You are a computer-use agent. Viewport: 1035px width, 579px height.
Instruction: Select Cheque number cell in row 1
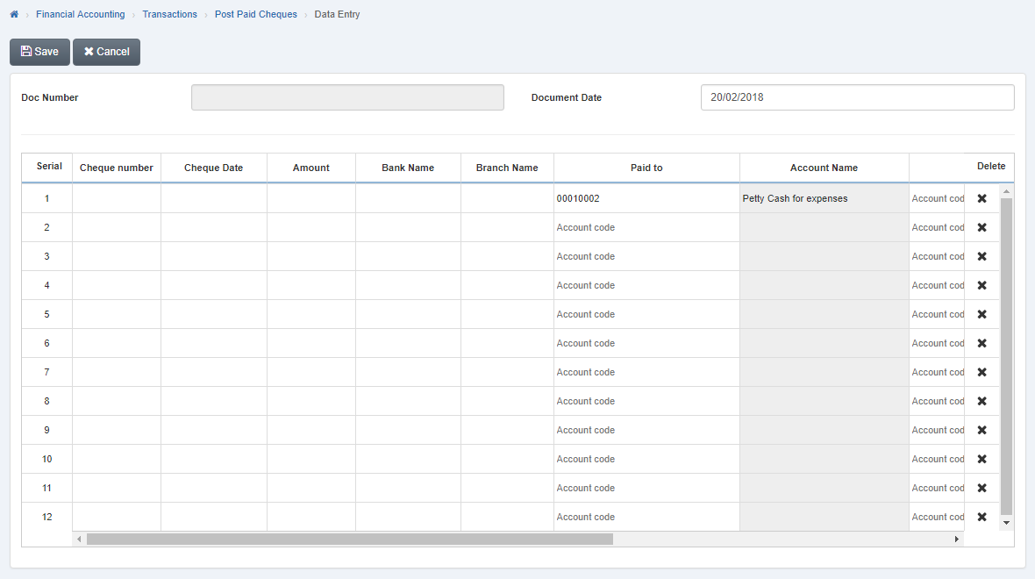point(117,198)
